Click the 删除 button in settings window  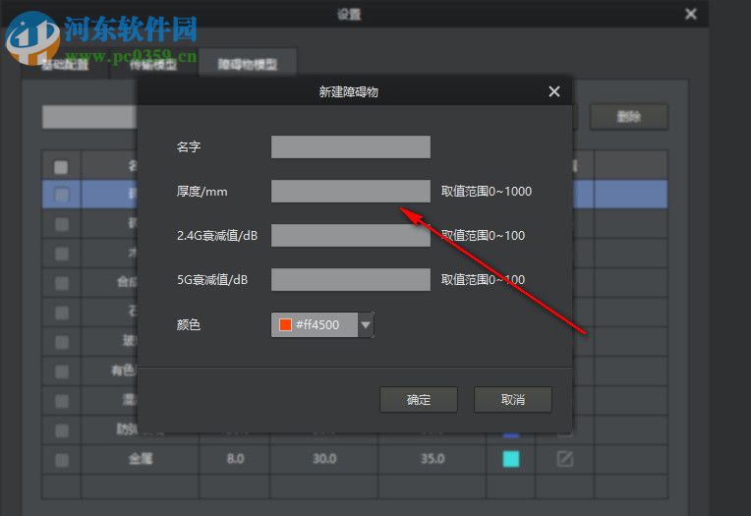click(x=629, y=116)
